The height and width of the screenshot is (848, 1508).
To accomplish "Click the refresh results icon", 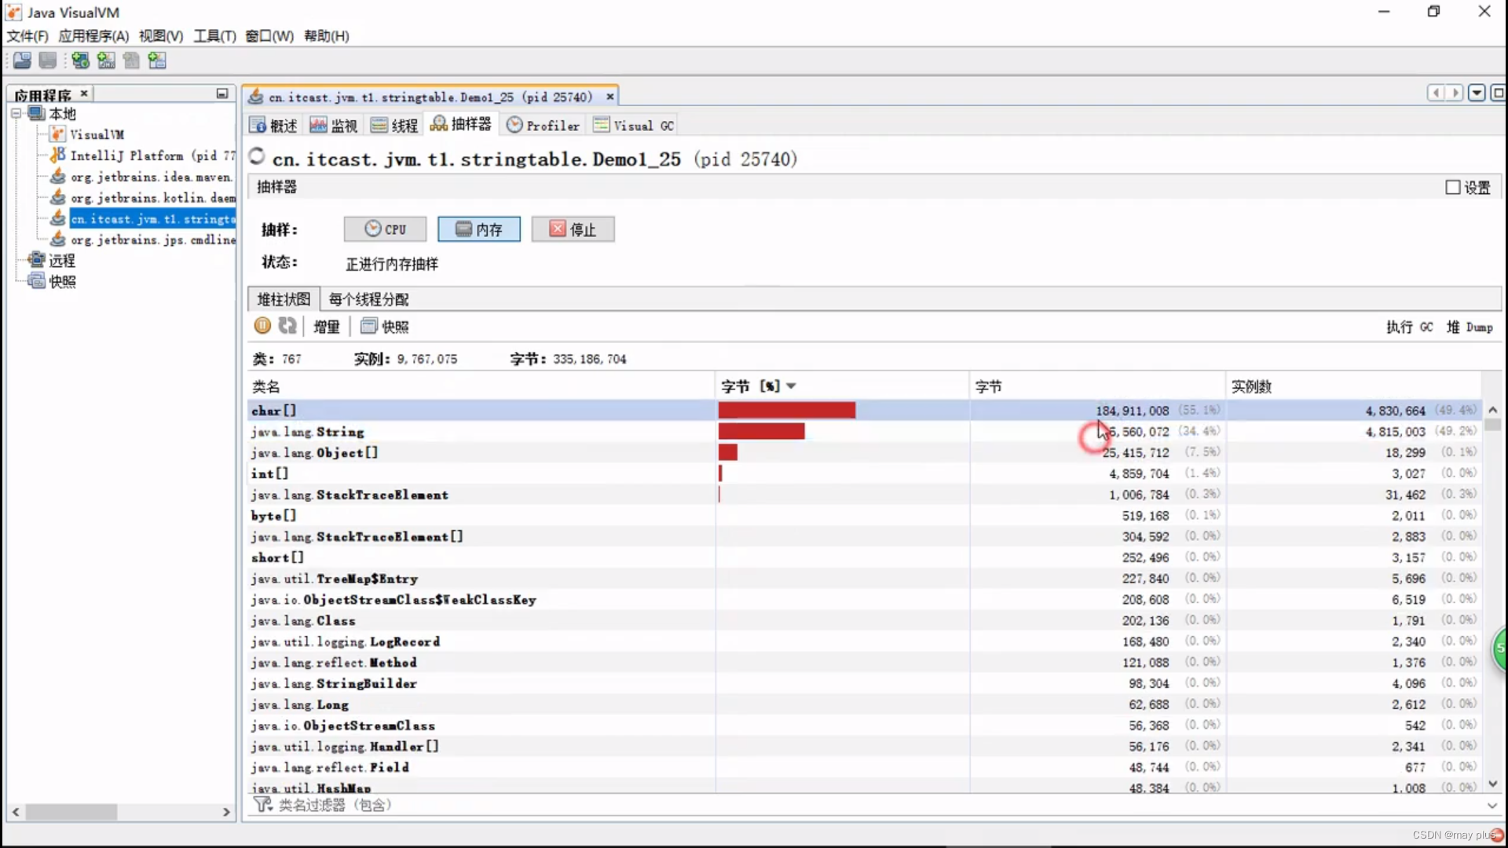I will [287, 326].
